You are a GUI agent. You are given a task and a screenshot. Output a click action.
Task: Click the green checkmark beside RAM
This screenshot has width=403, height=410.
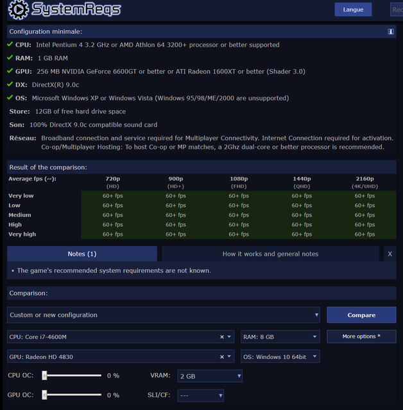tap(10, 58)
